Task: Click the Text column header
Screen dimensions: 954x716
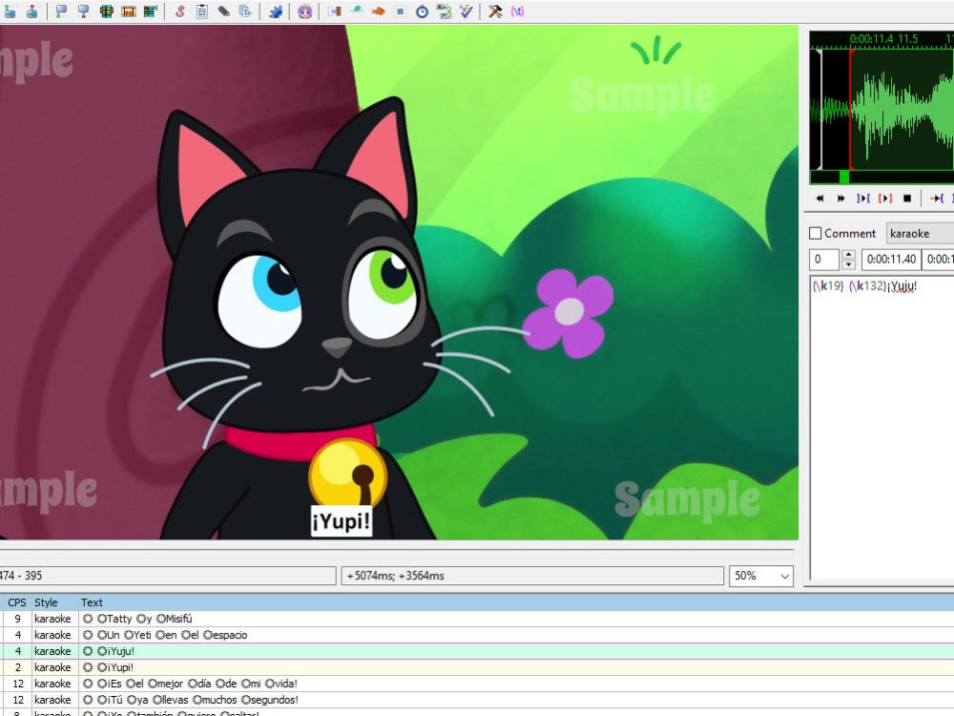Action: click(x=516, y=602)
